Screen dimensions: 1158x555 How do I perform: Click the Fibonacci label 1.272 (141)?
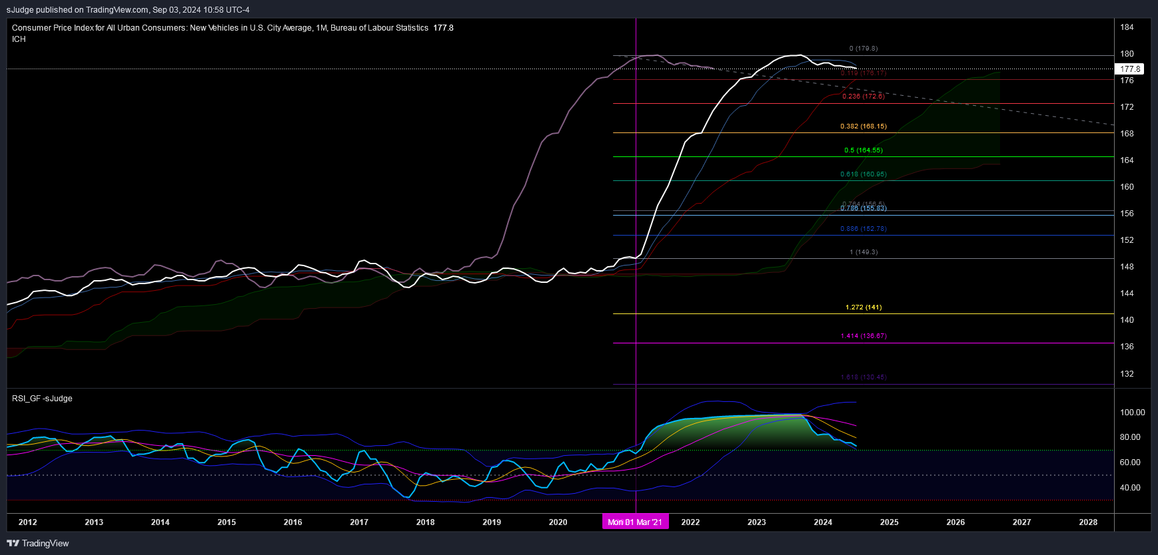[x=864, y=307]
